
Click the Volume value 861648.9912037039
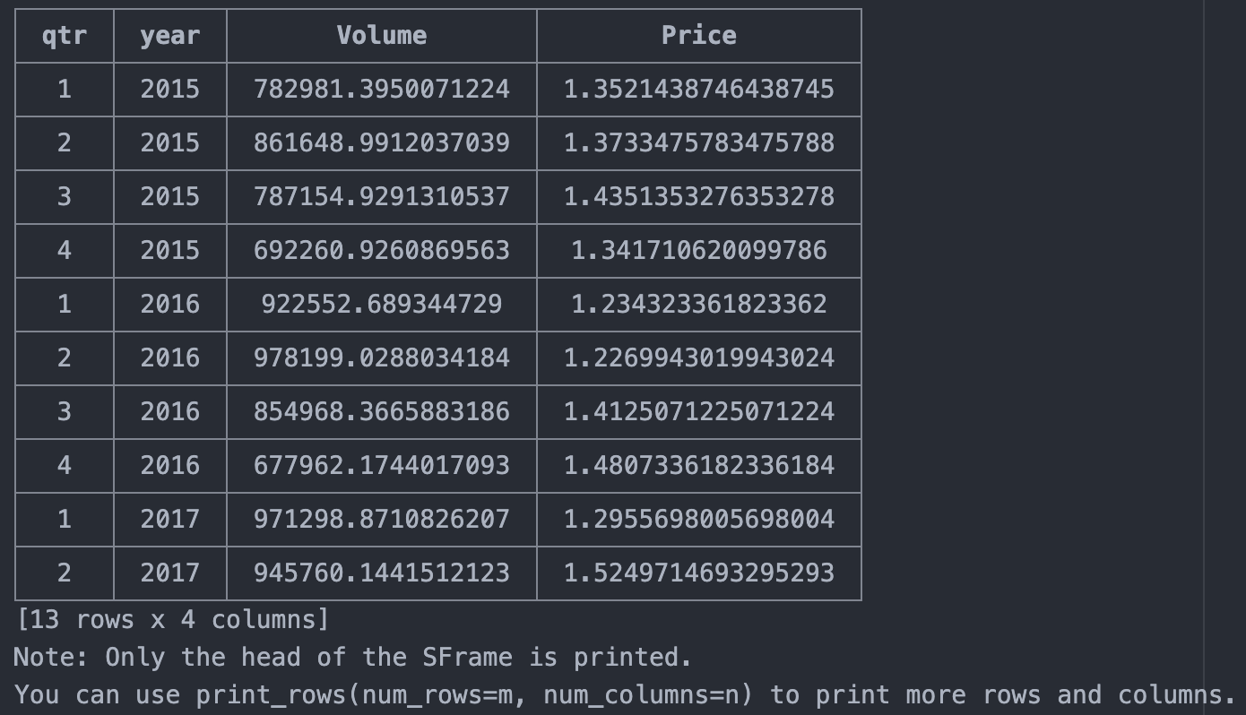pos(381,143)
